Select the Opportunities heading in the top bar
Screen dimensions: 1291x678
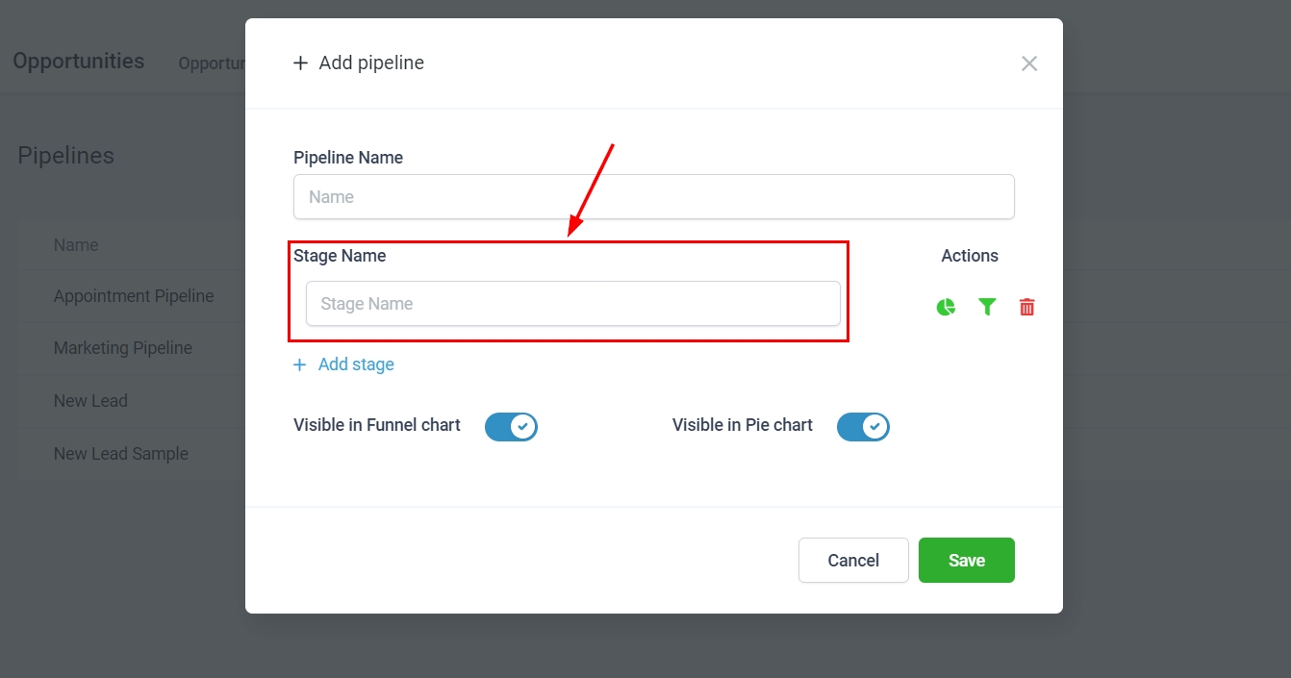click(x=79, y=62)
